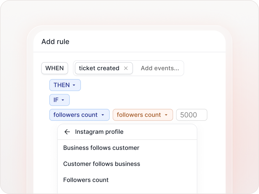
Task: Click the 5000 value input field
Action: click(x=192, y=115)
